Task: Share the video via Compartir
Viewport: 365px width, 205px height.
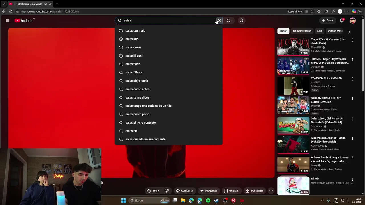Action: 184,191
